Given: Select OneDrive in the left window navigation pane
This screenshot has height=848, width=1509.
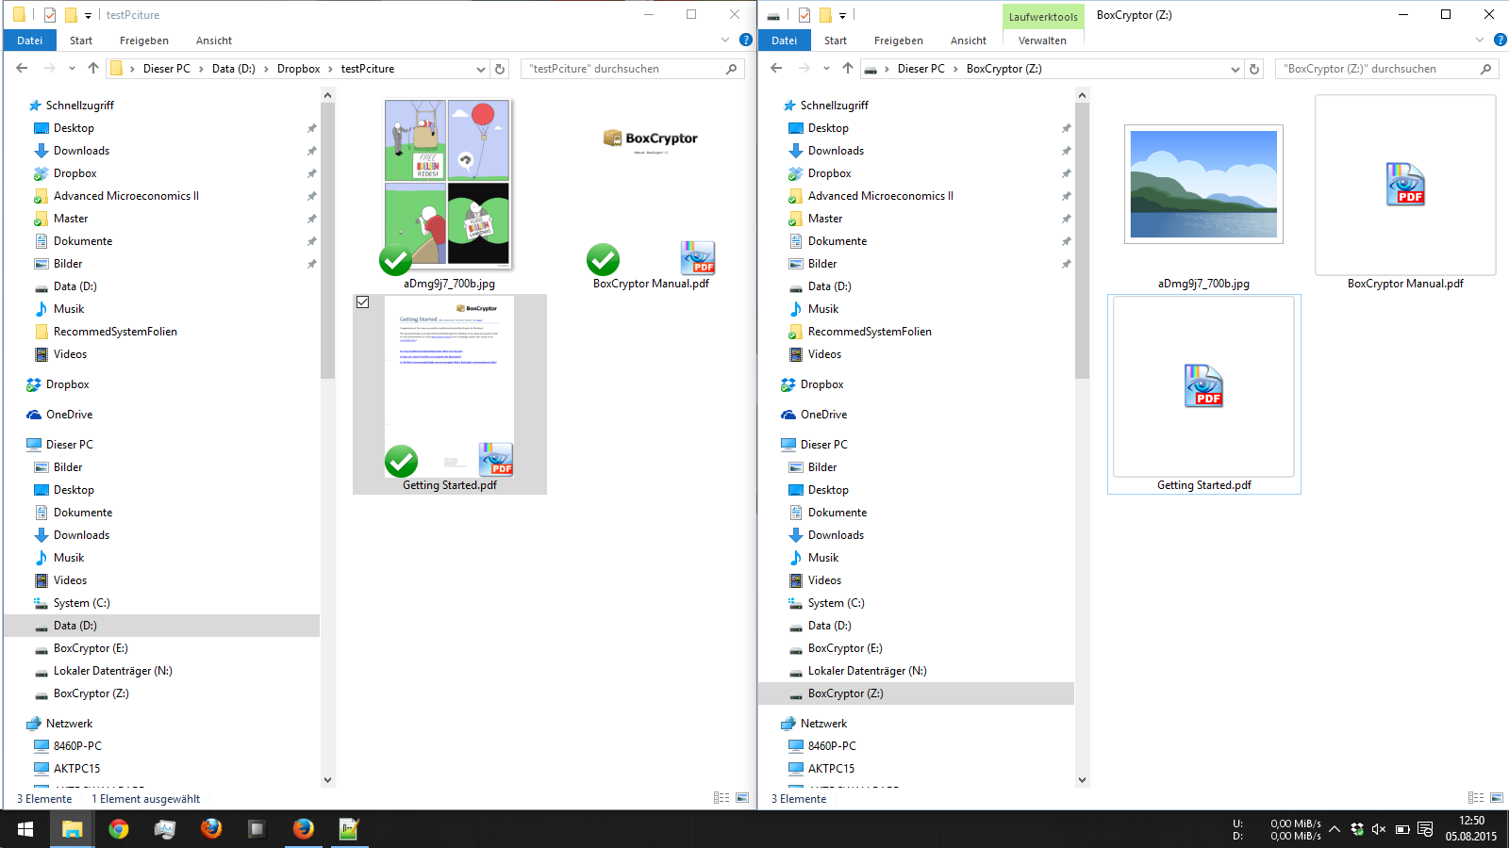Looking at the screenshot, I should [69, 415].
